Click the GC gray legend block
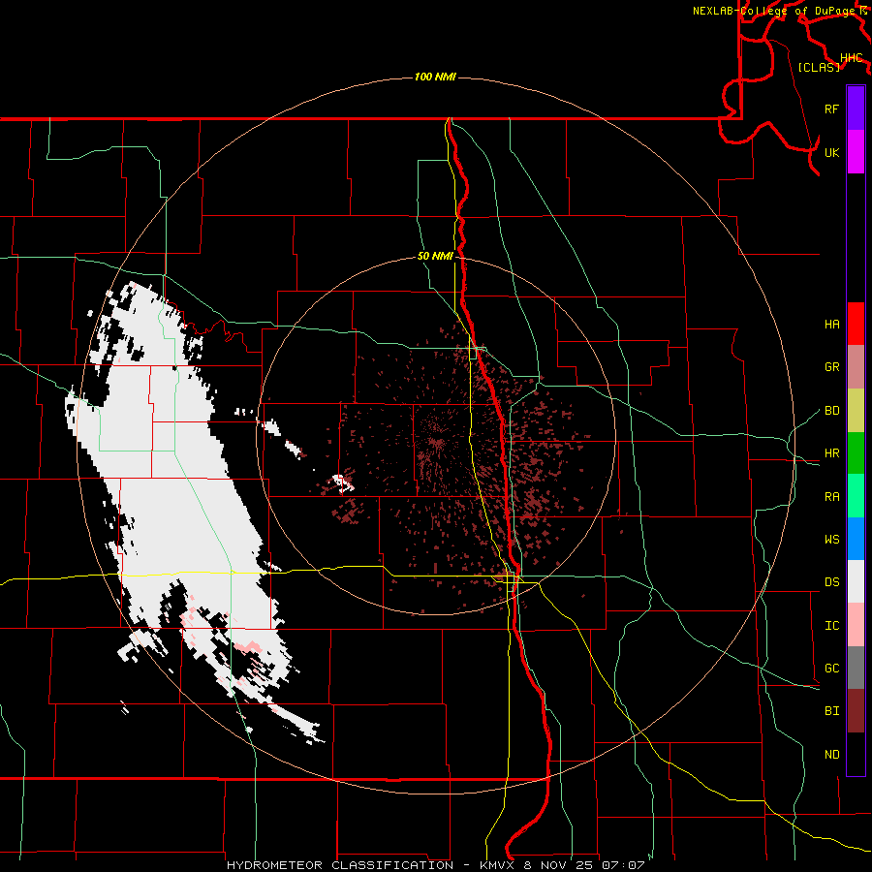Screen dimensions: 872x872 856,668
